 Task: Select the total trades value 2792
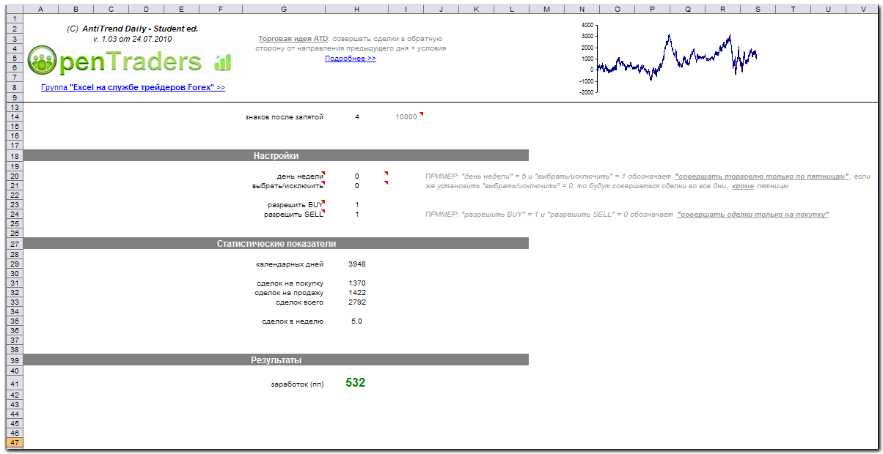(357, 302)
